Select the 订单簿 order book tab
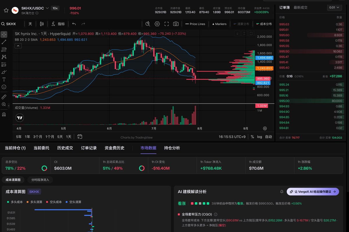This screenshot has width=349, height=232. pos(284,8)
